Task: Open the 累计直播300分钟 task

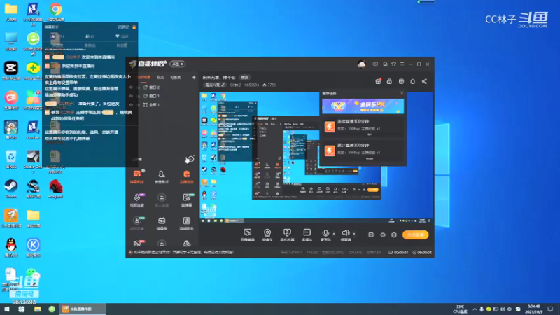Action: pos(363,150)
